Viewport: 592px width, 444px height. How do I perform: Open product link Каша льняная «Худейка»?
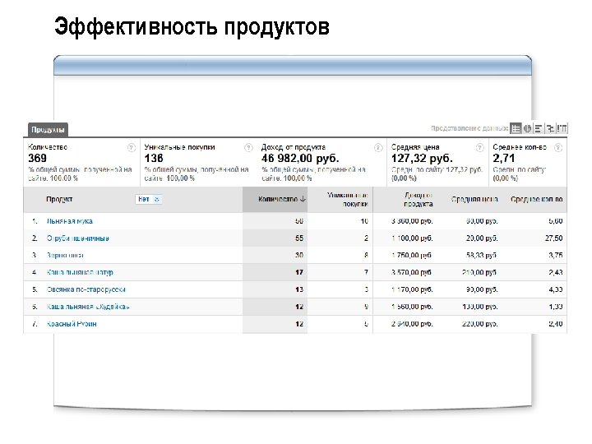click(x=88, y=307)
